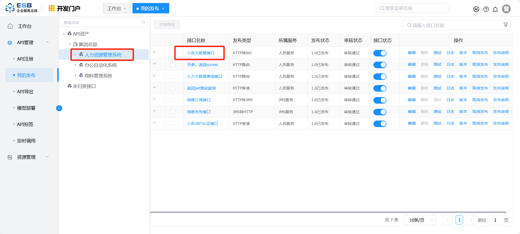Viewport: 520px width, 234px height.
Task: Expand row details for 人力大数据查询接口
Action: 154,76
